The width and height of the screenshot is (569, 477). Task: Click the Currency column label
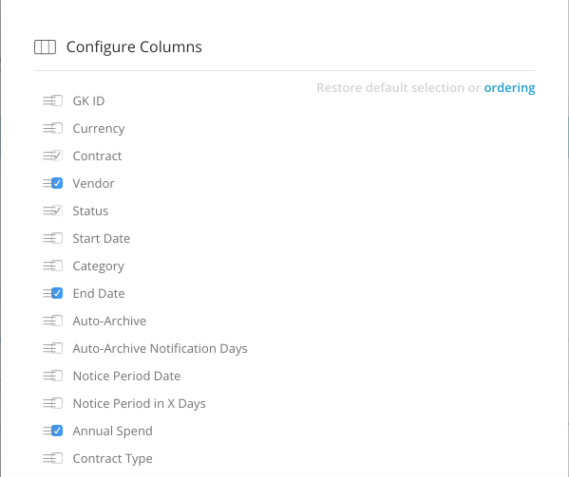pyautogui.click(x=99, y=129)
